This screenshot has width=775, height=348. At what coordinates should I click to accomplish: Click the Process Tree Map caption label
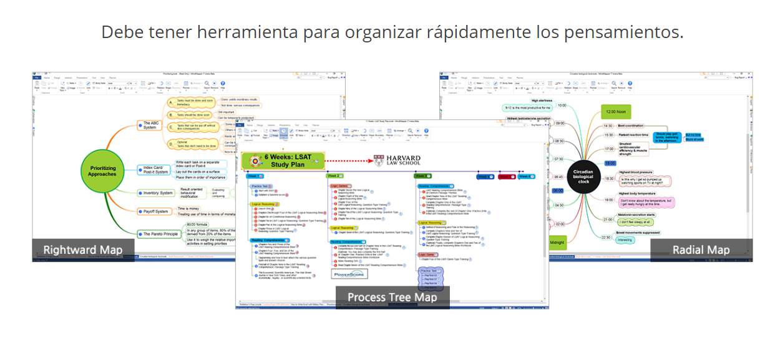point(392,297)
